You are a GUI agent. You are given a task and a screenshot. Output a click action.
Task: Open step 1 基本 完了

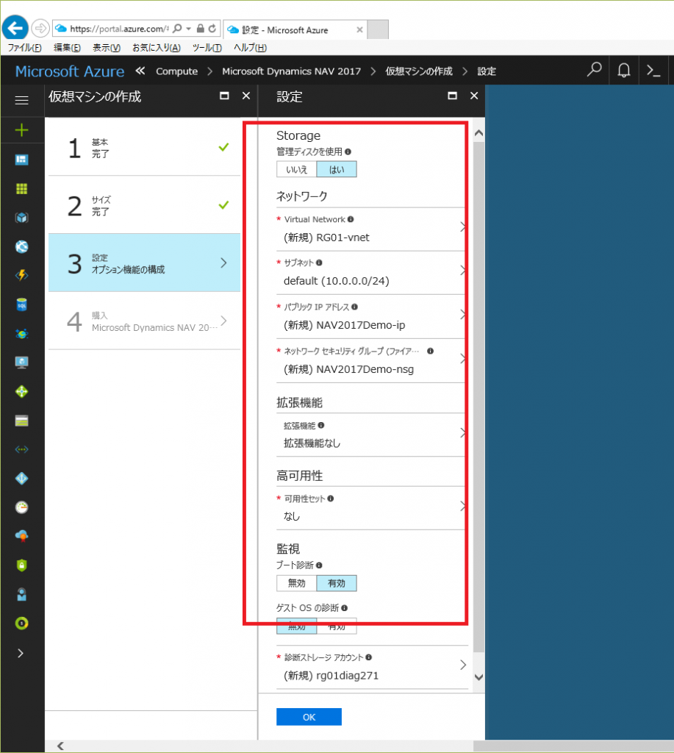(145, 147)
